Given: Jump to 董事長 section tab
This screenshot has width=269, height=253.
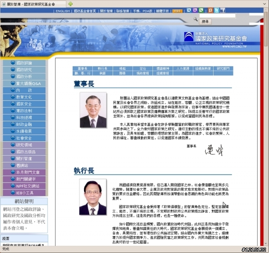Looking at the screenshot, I should click(x=82, y=68).
